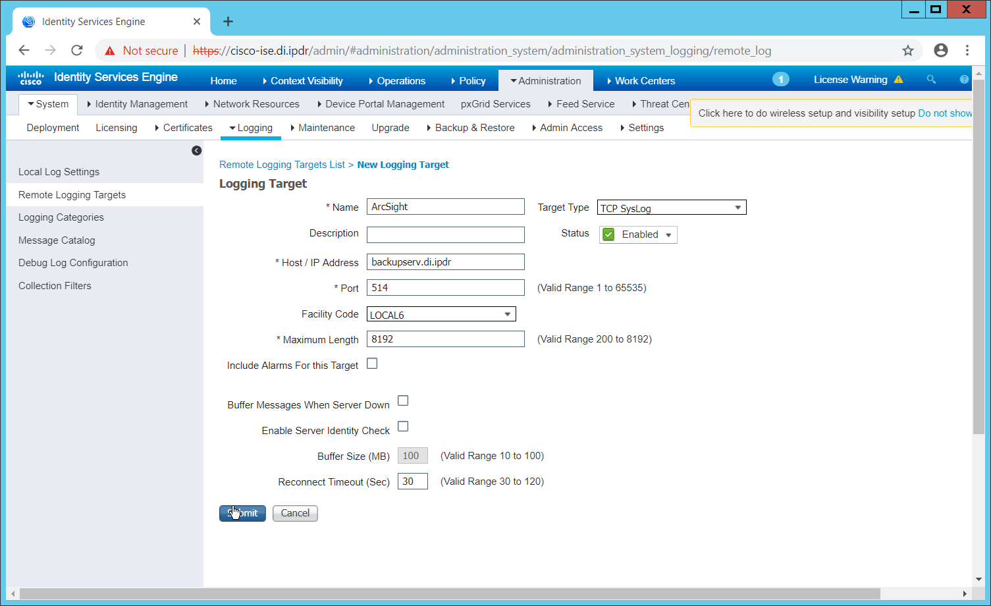Check Buffer Messages When Server Down
Viewport: 991px width, 606px height.
pos(403,400)
